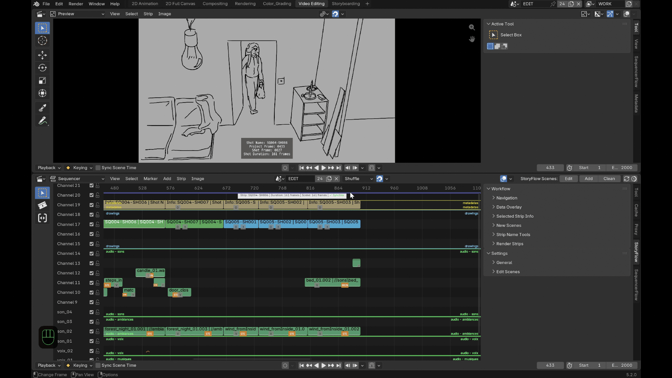The height and width of the screenshot is (378, 672).
Task: Select the Annotate pencil tool
Action: pyautogui.click(x=42, y=121)
